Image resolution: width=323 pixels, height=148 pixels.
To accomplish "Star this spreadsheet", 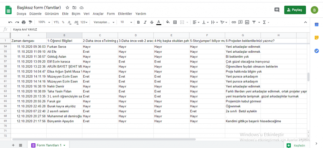I will [67, 7].
